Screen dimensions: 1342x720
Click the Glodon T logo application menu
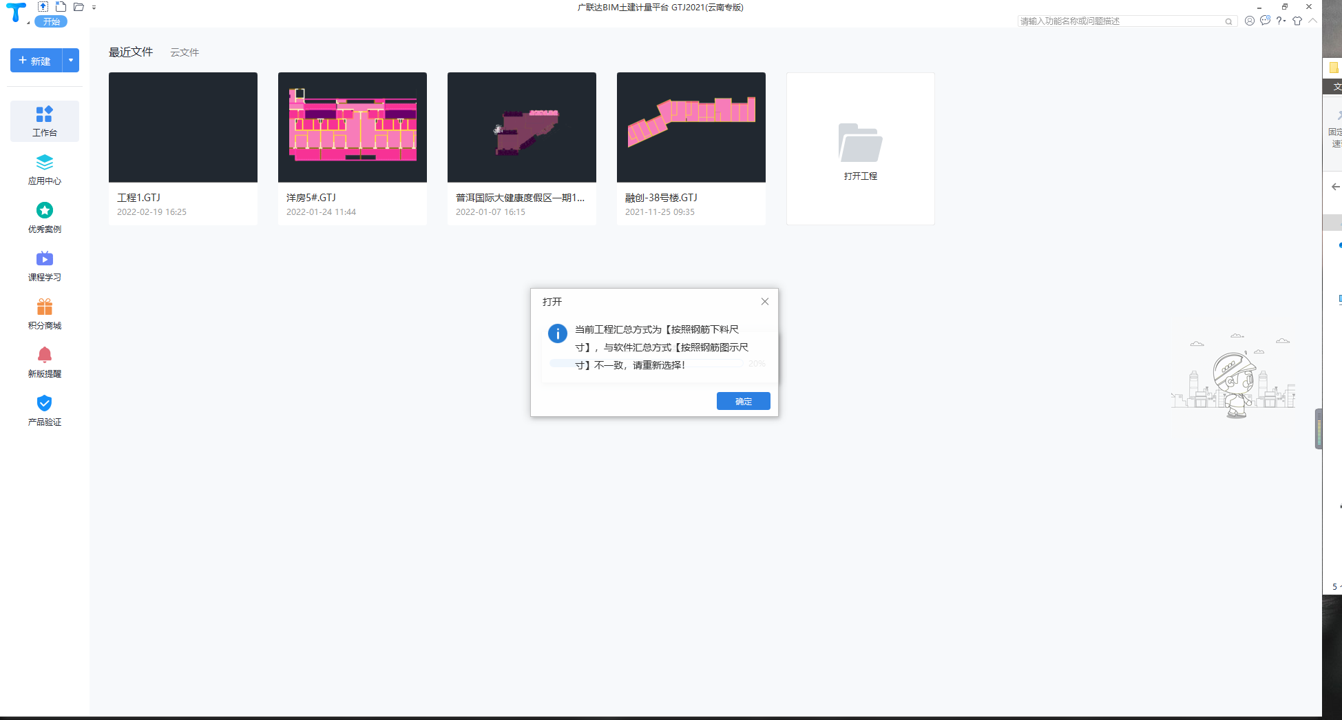pyautogui.click(x=15, y=12)
